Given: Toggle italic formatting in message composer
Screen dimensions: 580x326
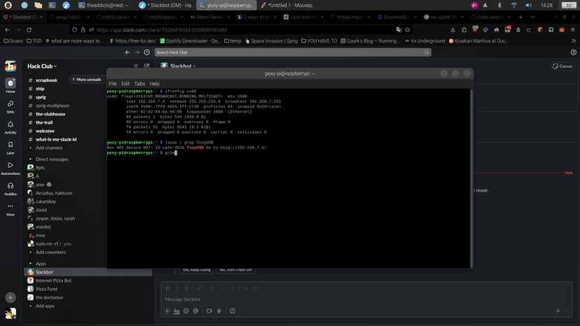Looking at the screenshot, I should pos(177,288).
